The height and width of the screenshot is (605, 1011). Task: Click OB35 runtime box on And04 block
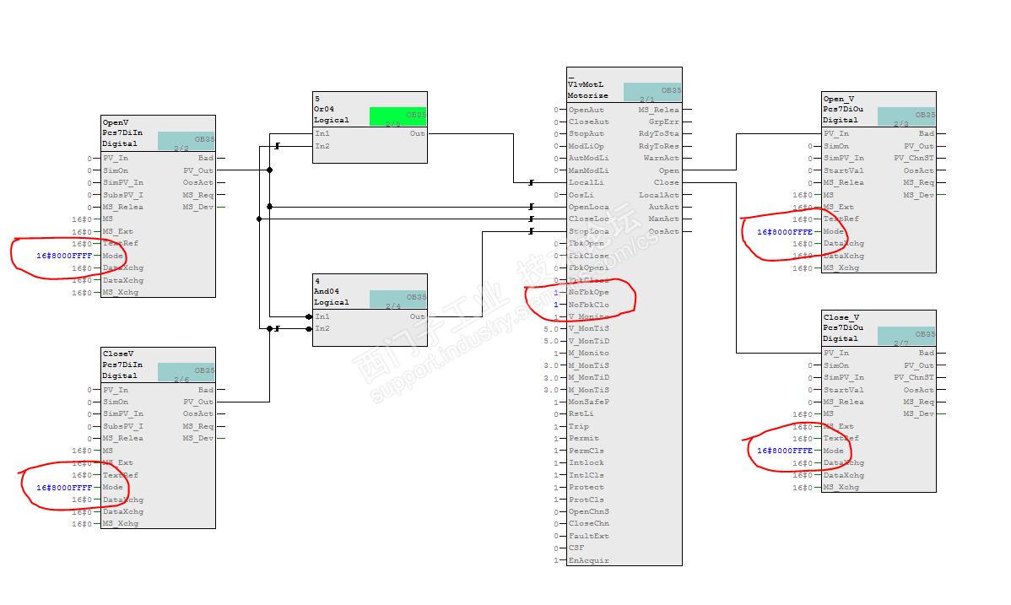397,299
